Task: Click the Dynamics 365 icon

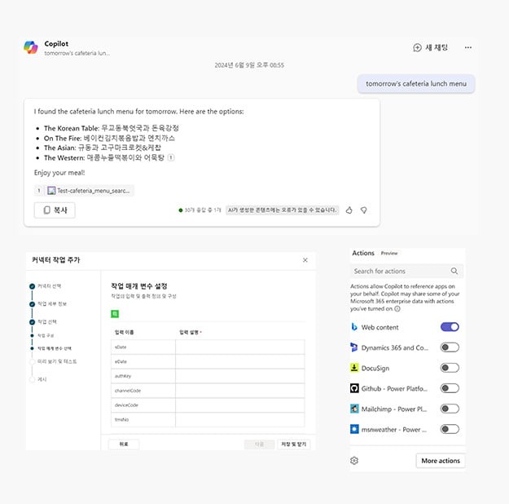Action: pos(354,347)
